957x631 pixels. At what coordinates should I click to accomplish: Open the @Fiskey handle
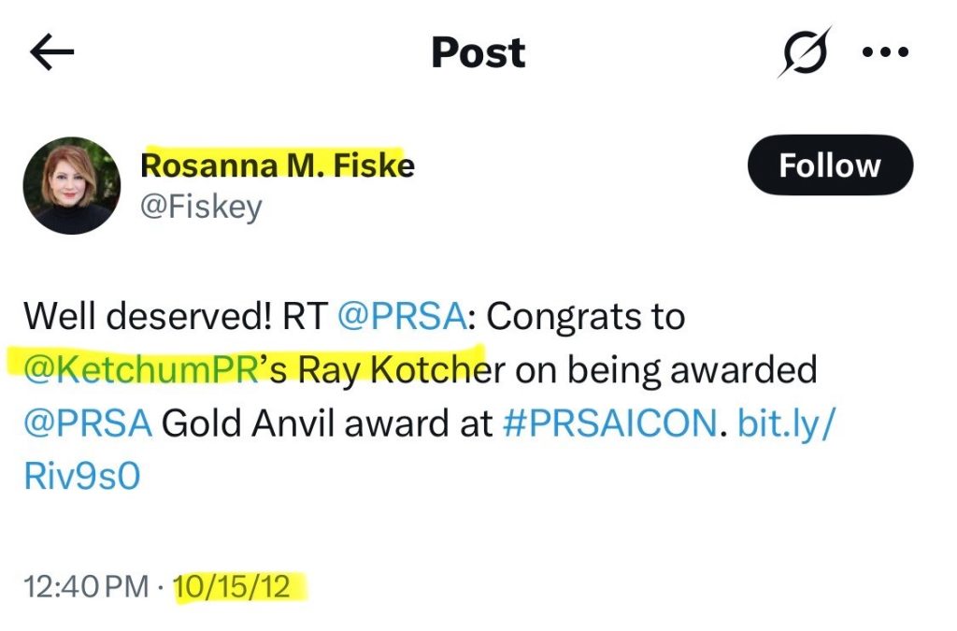pos(202,208)
